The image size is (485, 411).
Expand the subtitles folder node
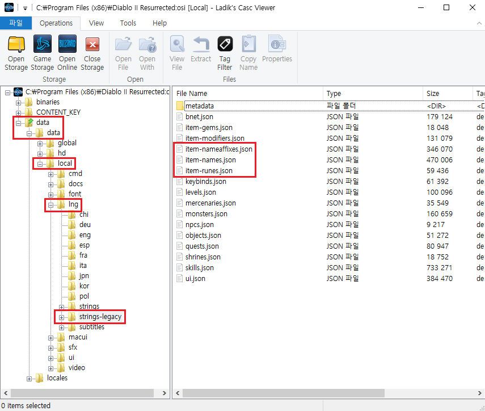tap(62, 328)
